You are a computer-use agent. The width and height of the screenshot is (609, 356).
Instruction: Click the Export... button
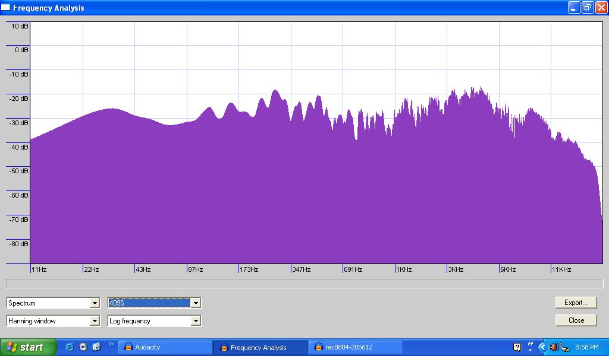point(576,303)
